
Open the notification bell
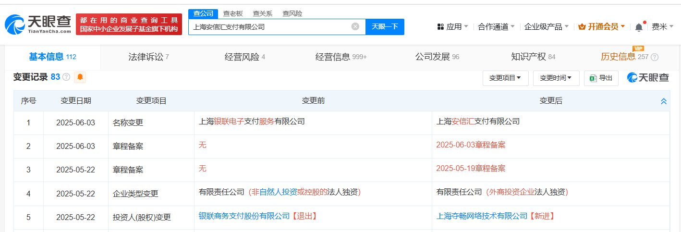click(x=639, y=27)
